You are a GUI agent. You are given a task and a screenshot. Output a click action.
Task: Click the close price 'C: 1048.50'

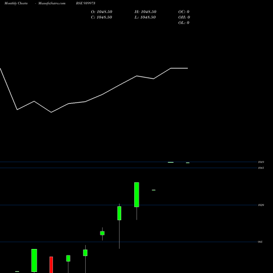102,17
